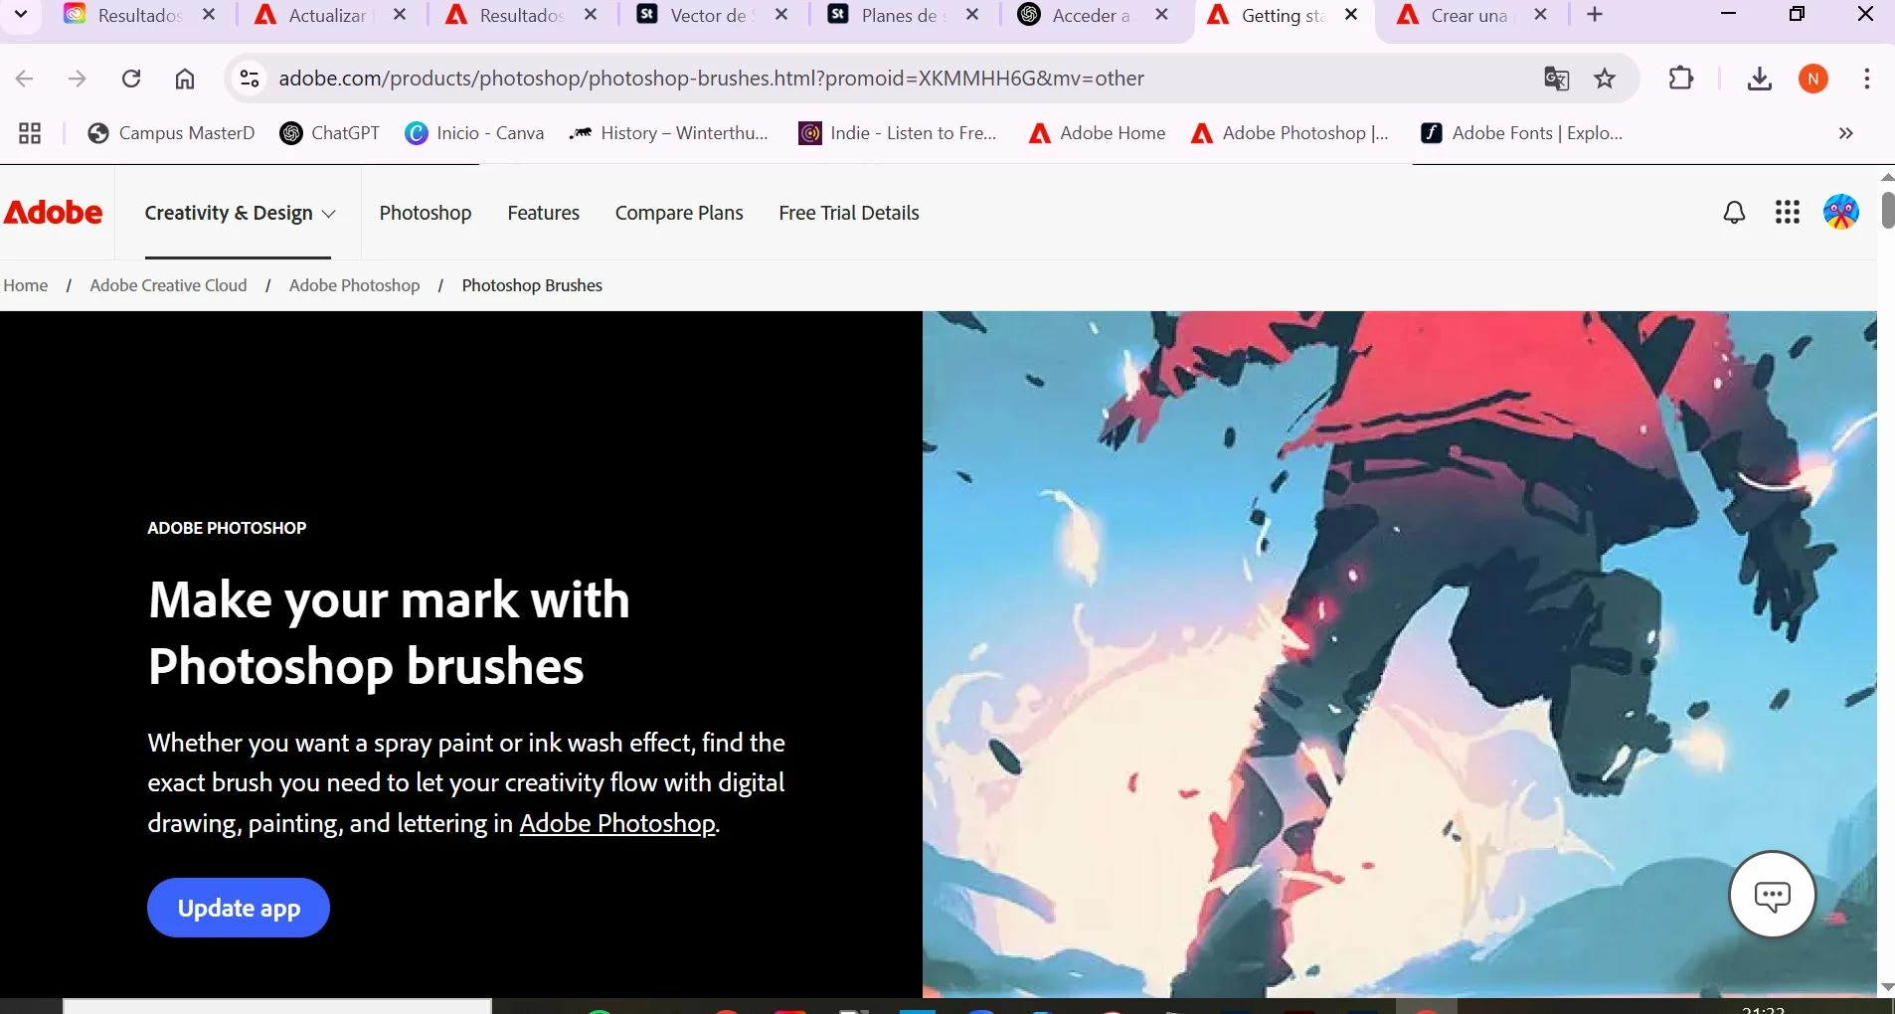Show more bookmarks double-chevron

1846,133
